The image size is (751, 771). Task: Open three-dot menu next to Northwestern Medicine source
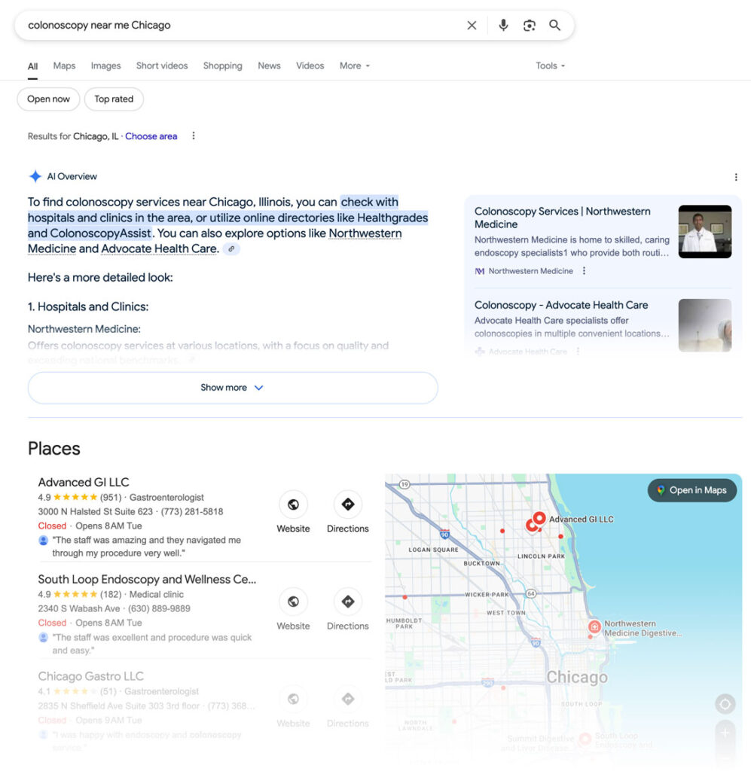[584, 271]
